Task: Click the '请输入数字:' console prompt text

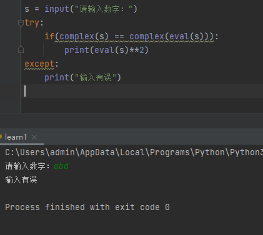Action: click(27, 166)
